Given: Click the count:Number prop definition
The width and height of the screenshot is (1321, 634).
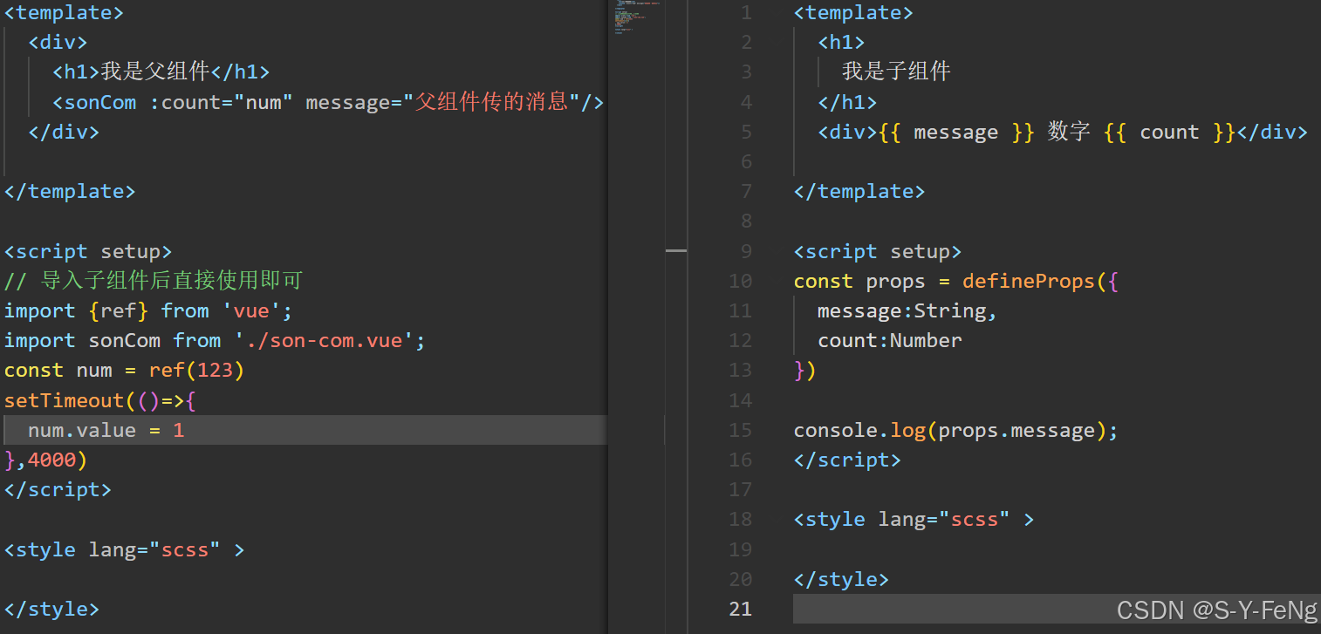Looking at the screenshot, I should pyautogui.click(x=890, y=341).
